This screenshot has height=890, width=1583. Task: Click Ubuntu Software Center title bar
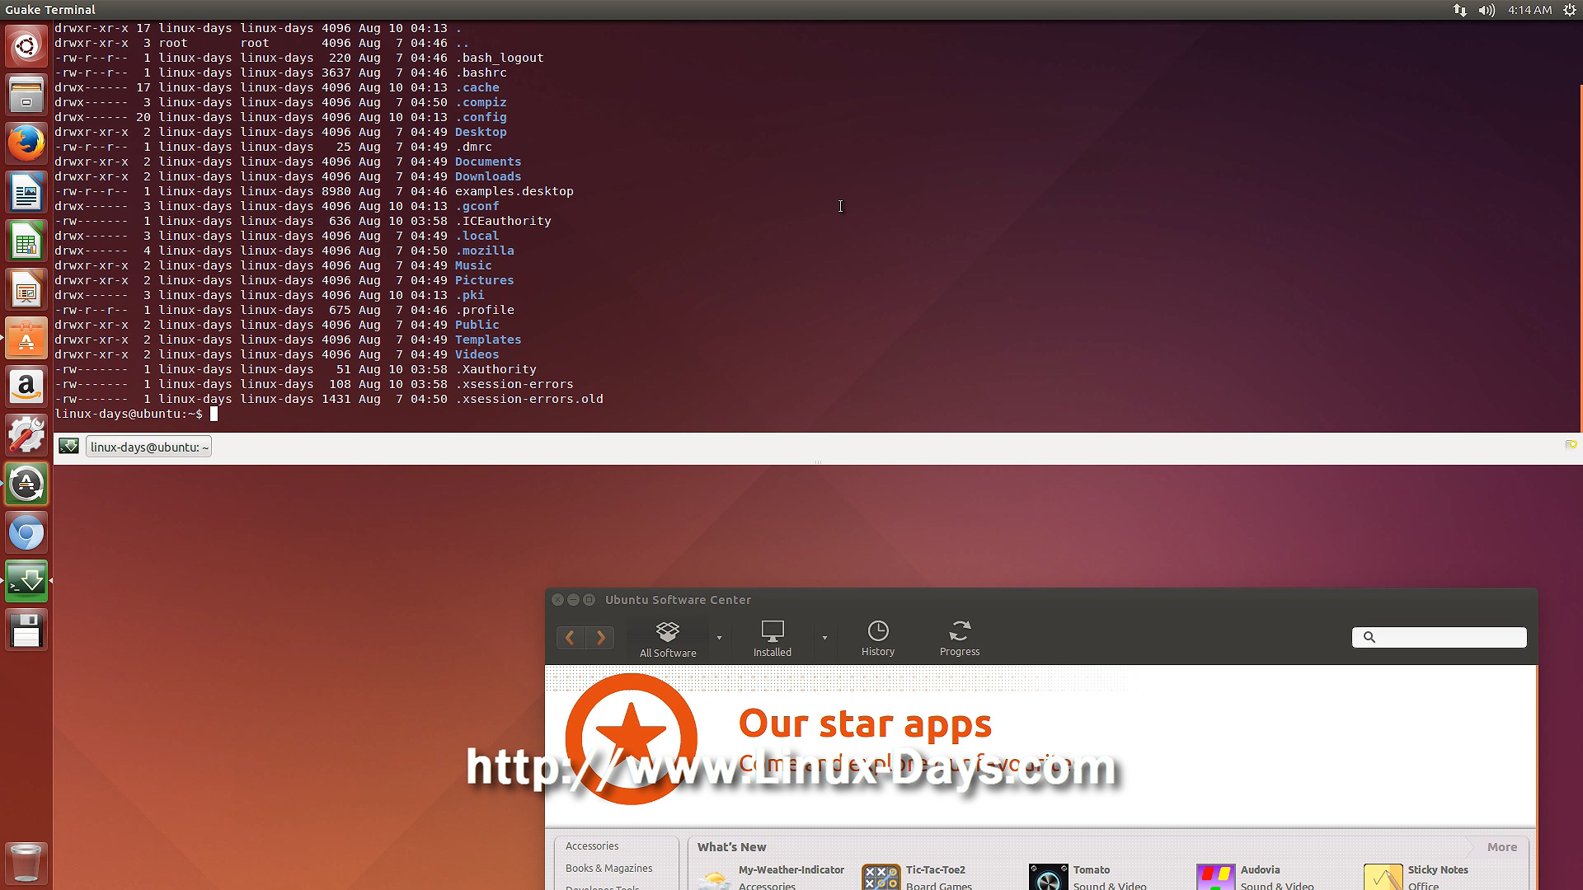[1041, 600]
